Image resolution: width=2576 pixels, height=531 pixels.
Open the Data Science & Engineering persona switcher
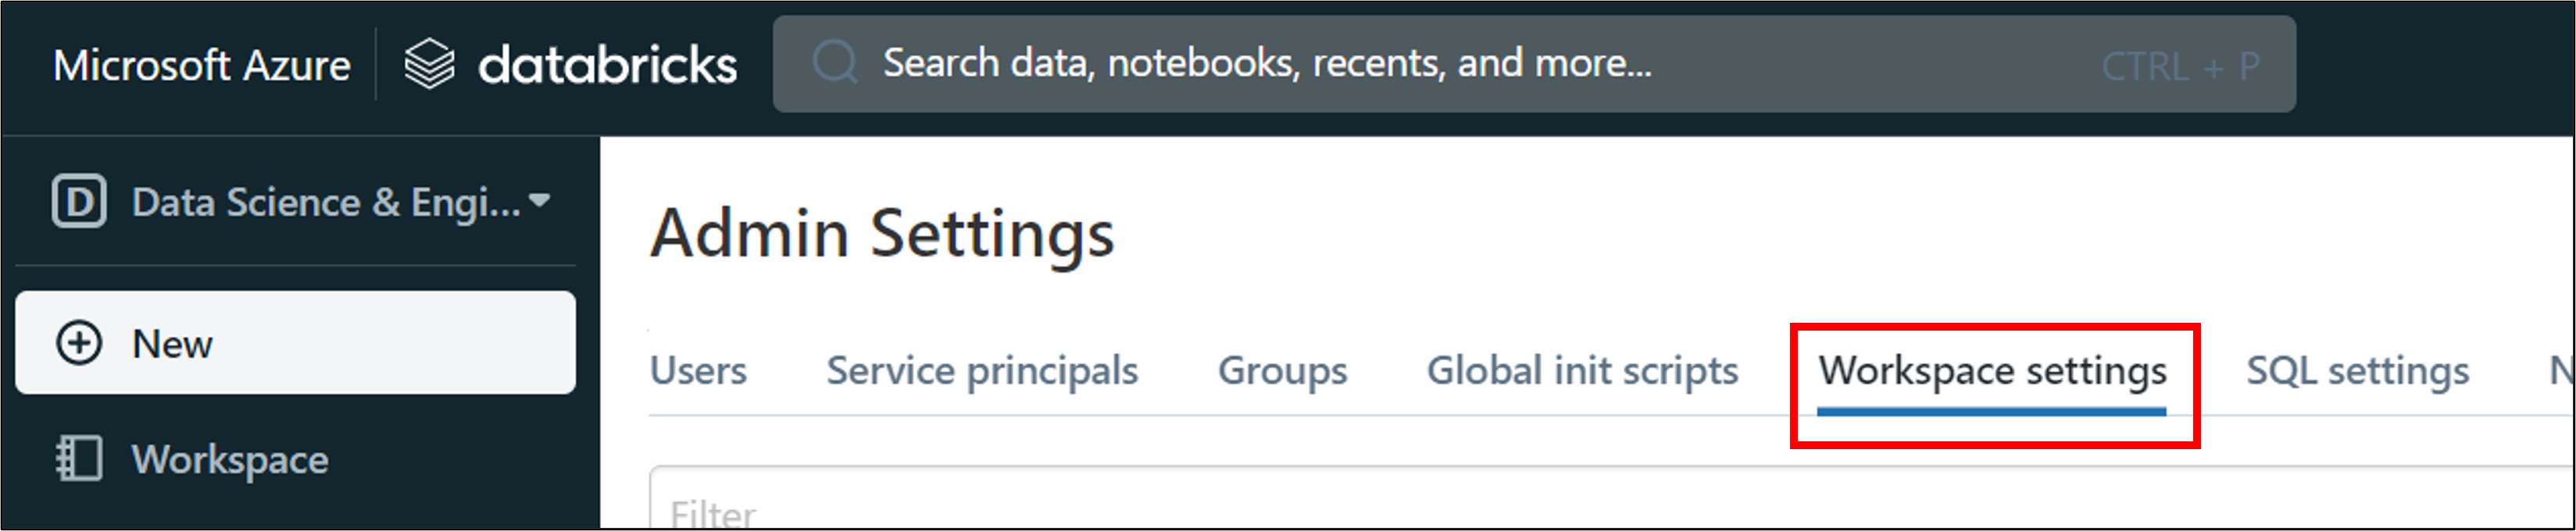pos(325,203)
